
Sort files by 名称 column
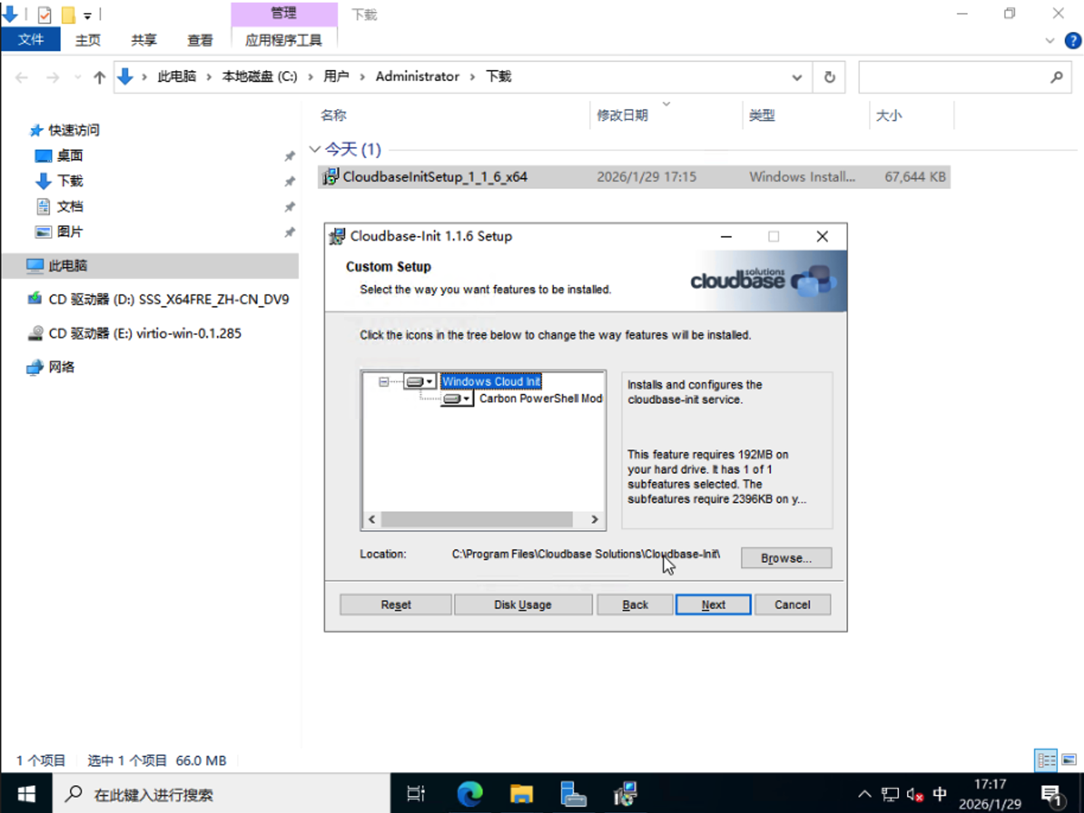point(453,115)
